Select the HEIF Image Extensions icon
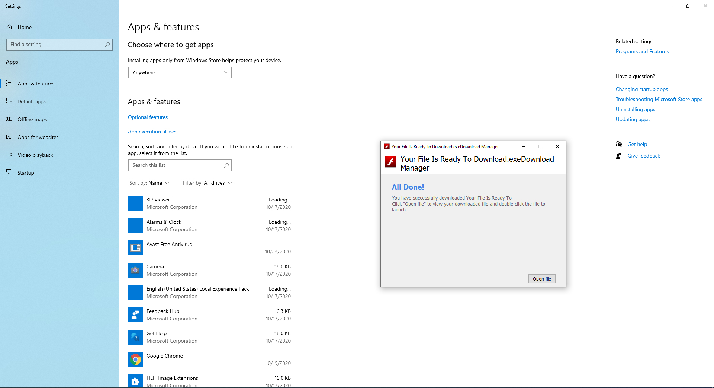The width and height of the screenshot is (714, 388). (135, 381)
